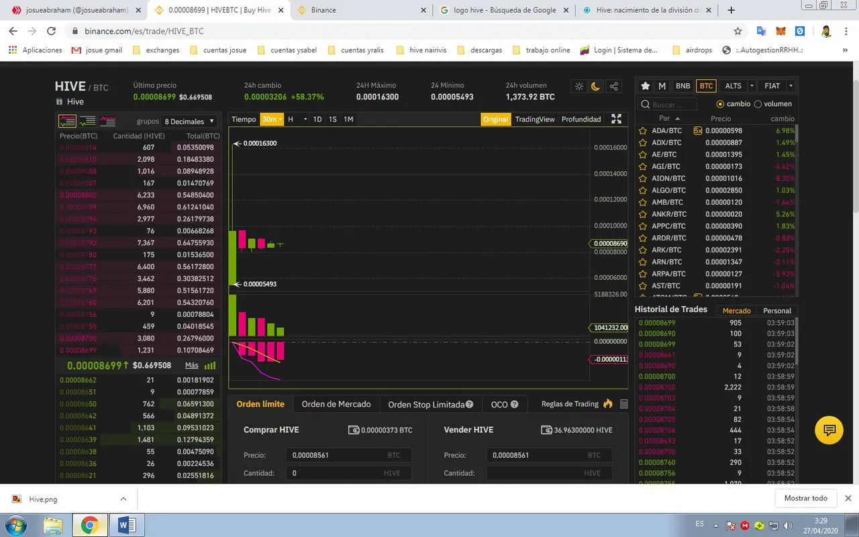Favorite the ALGO/BTC pair star
This screenshot has height=537, width=859.
click(643, 191)
